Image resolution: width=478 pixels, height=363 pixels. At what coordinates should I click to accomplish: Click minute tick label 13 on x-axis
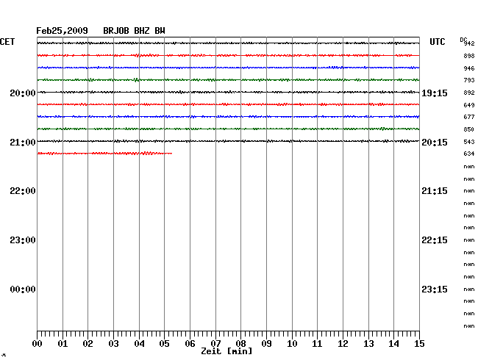(368, 344)
